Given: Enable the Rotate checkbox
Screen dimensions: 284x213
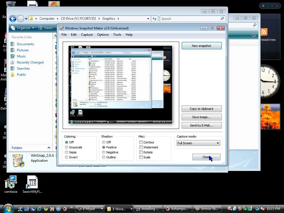Looking at the screenshot, I should [x=141, y=152].
